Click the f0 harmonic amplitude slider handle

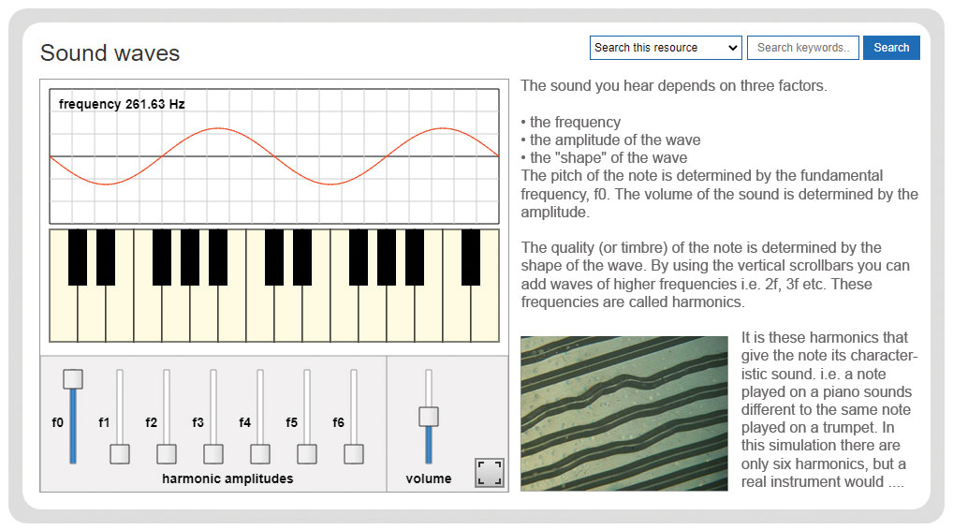tap(73, 379)
